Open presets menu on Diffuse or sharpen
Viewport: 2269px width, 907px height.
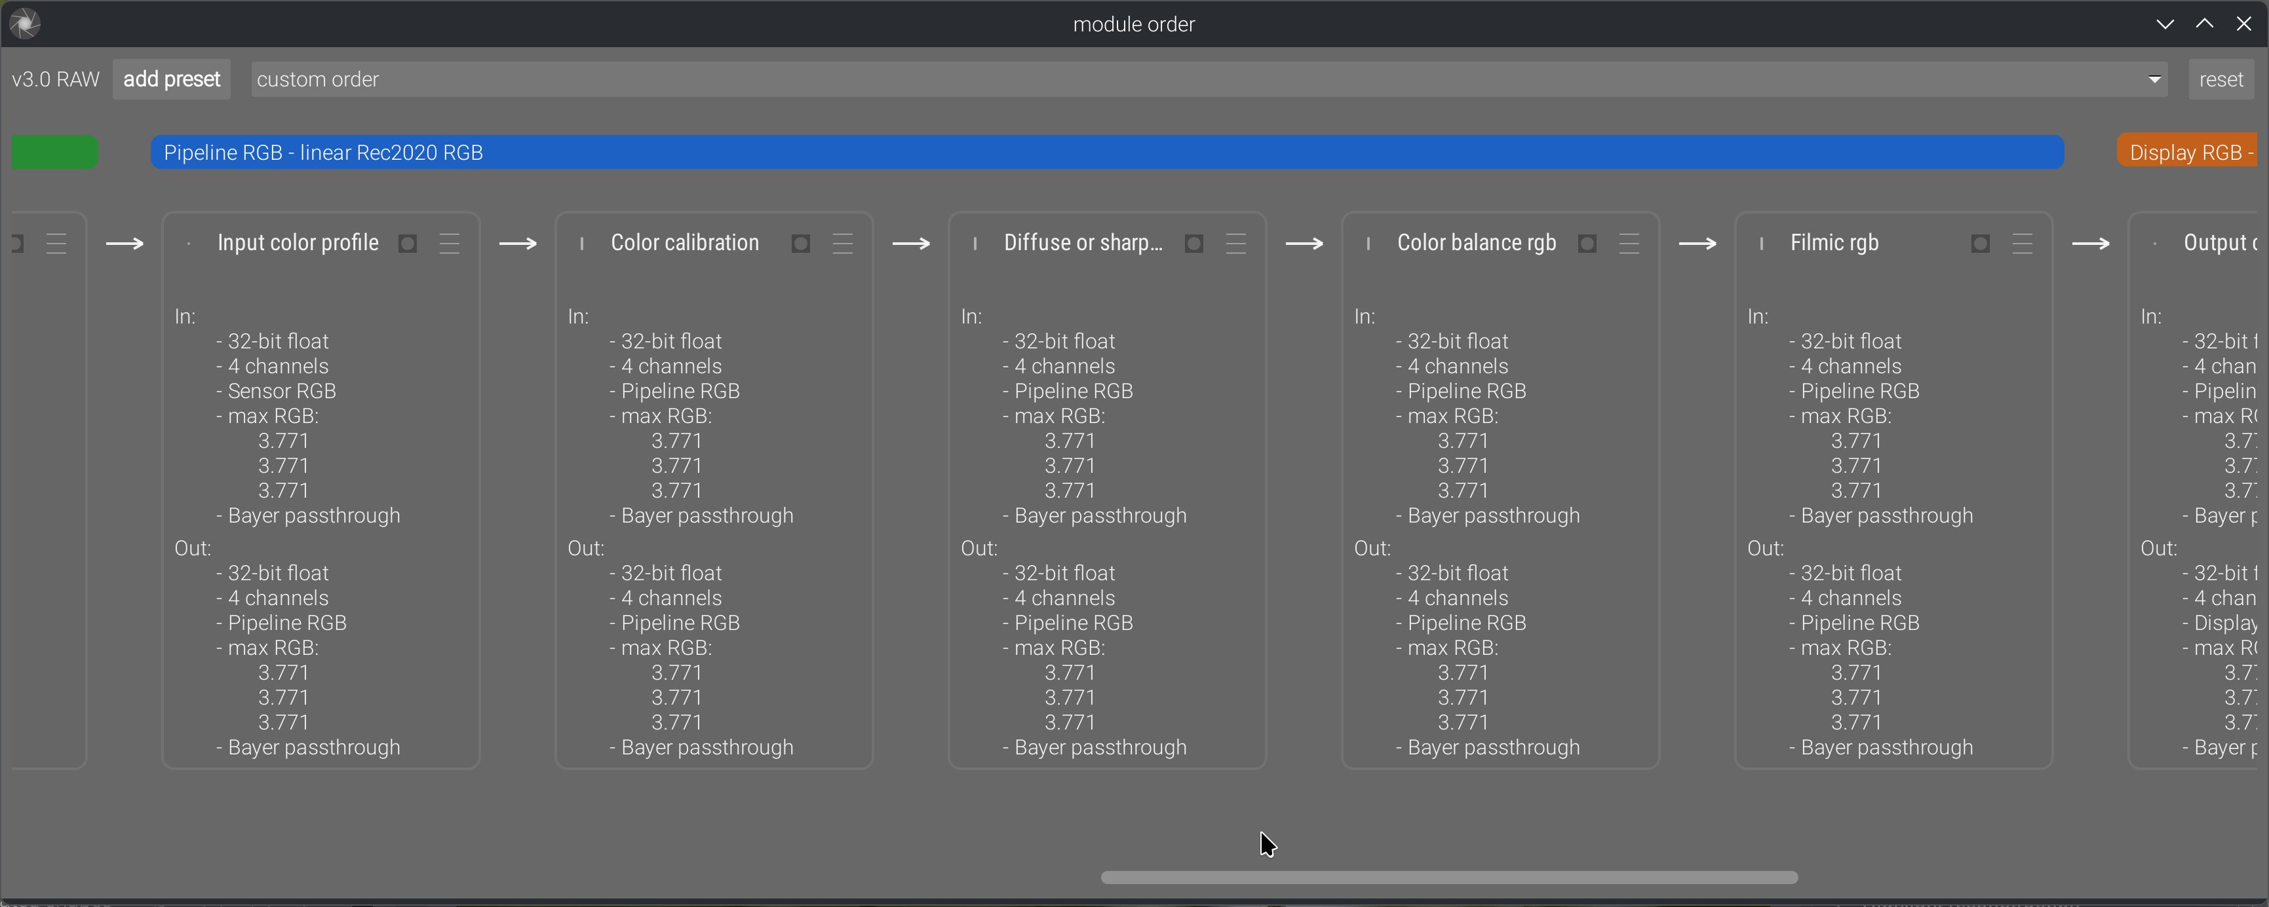1237,244
